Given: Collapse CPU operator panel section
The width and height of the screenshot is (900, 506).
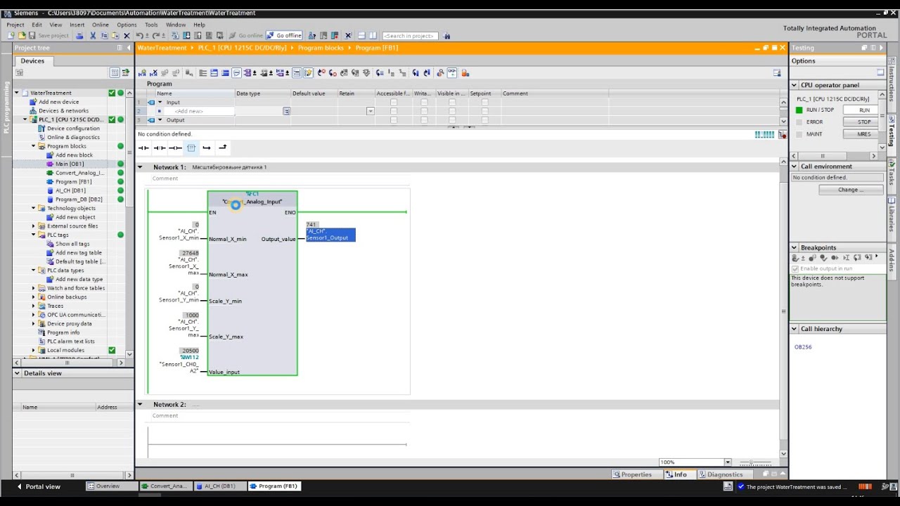Looking at the screenshot, I should 795,85.
